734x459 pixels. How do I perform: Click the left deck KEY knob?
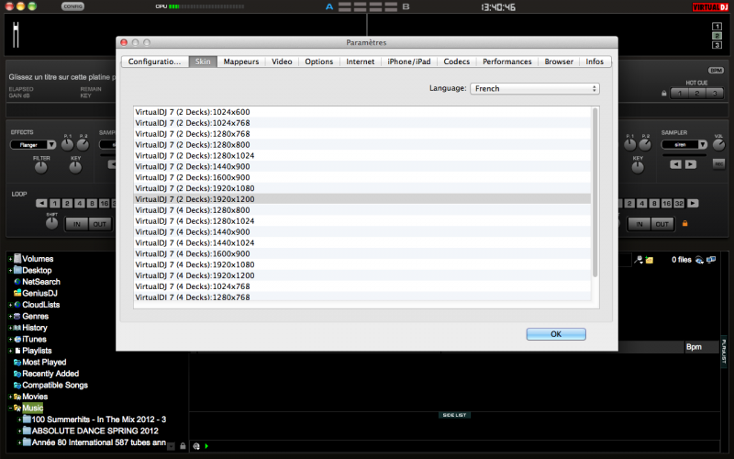click(75, 167)
